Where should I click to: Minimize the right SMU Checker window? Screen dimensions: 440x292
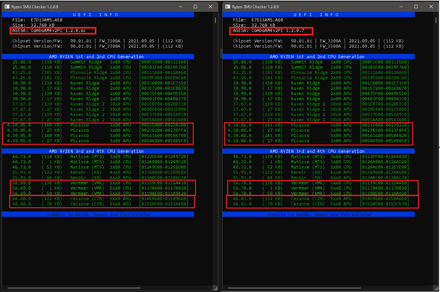(x=401, y=7)
